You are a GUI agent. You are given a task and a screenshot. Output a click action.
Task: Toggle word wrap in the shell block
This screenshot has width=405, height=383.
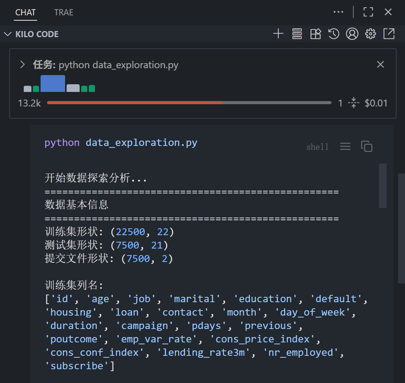[345, 147]
